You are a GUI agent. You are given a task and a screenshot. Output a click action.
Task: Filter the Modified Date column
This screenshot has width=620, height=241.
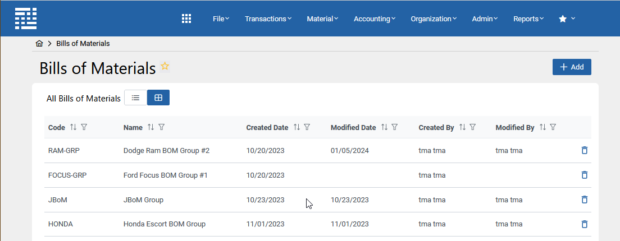point(395,127)
